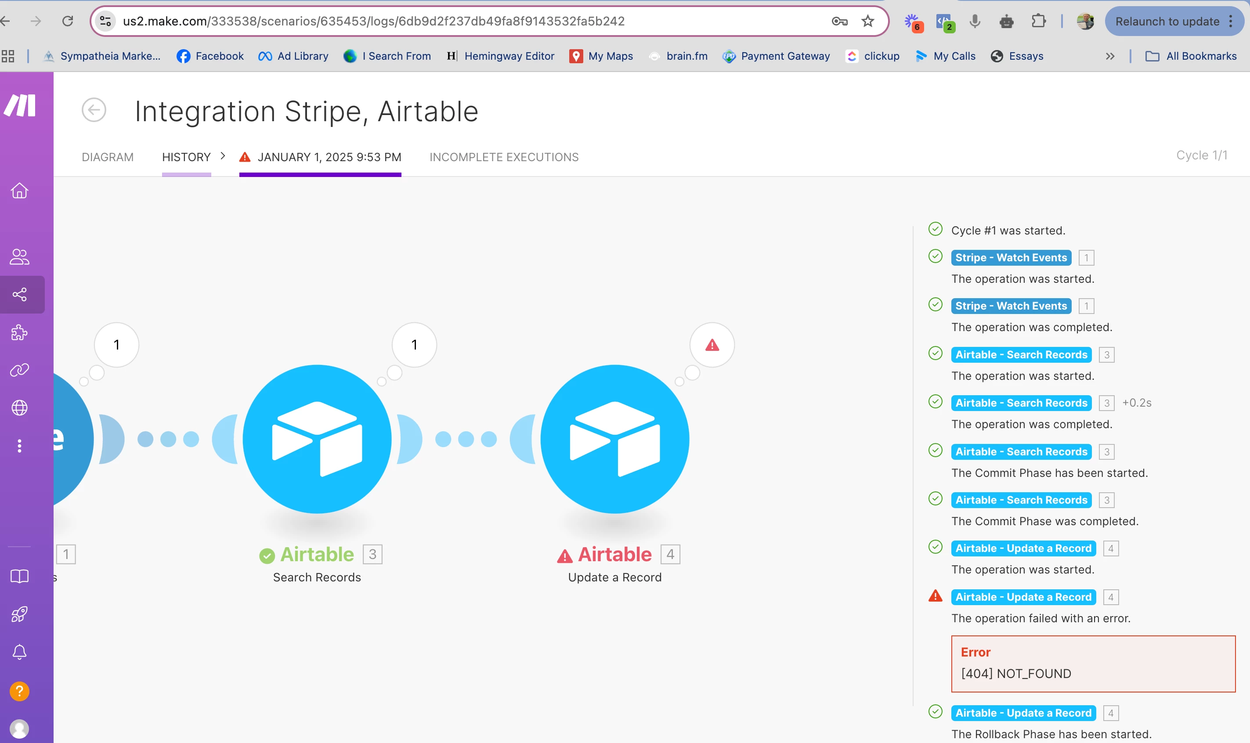1250x743 pixels.
Task: Open the error bubble above Update a Record
Action: [x=712, y=345]
